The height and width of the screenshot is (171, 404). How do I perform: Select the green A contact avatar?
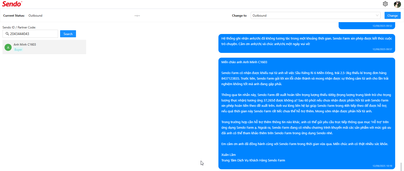click(x=8, y=47)
